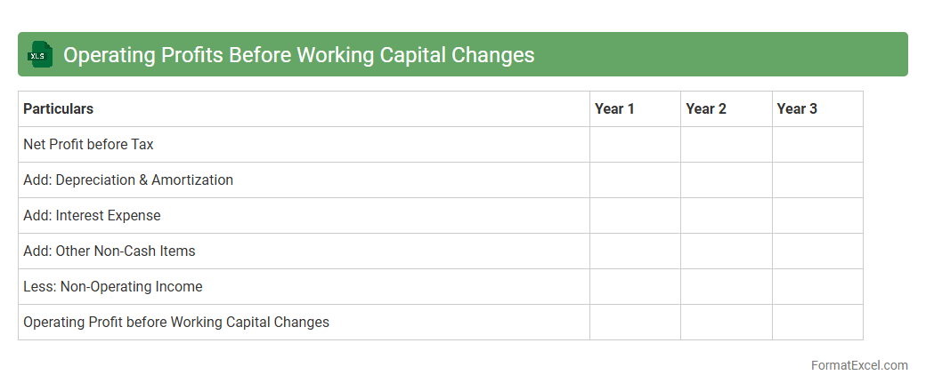Click Year 3 cell for Interest Expense
This screenshot has width=926, height=391.
[817, 216]
